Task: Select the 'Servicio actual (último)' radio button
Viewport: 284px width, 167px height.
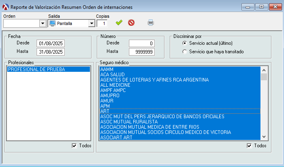Action: [x=185, y=43]
